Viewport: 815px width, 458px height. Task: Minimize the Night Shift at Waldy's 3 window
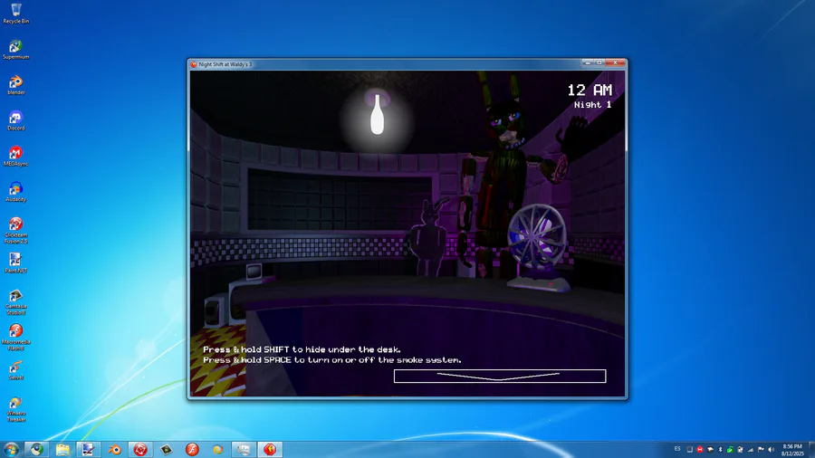[588, 62]
